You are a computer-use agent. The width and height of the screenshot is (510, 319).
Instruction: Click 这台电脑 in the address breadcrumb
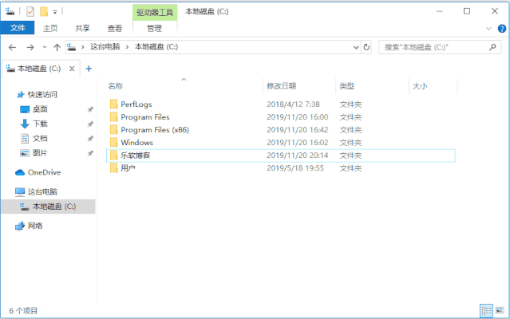coord(105,47)
